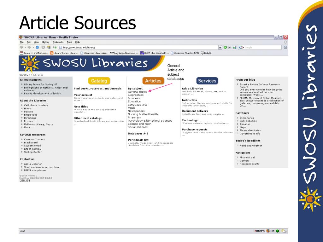323x242 pixels.
Task: Open the Writing Center link
Action: 33,152
